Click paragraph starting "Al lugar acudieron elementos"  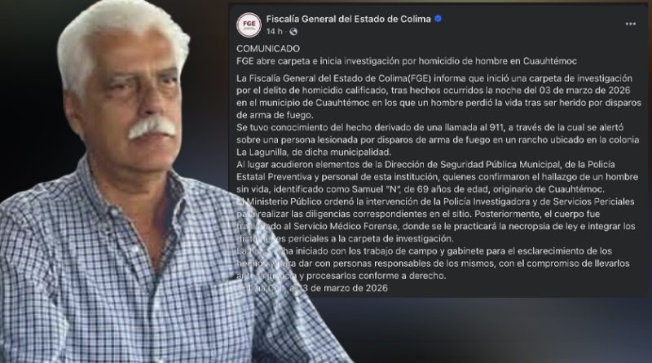437,177
